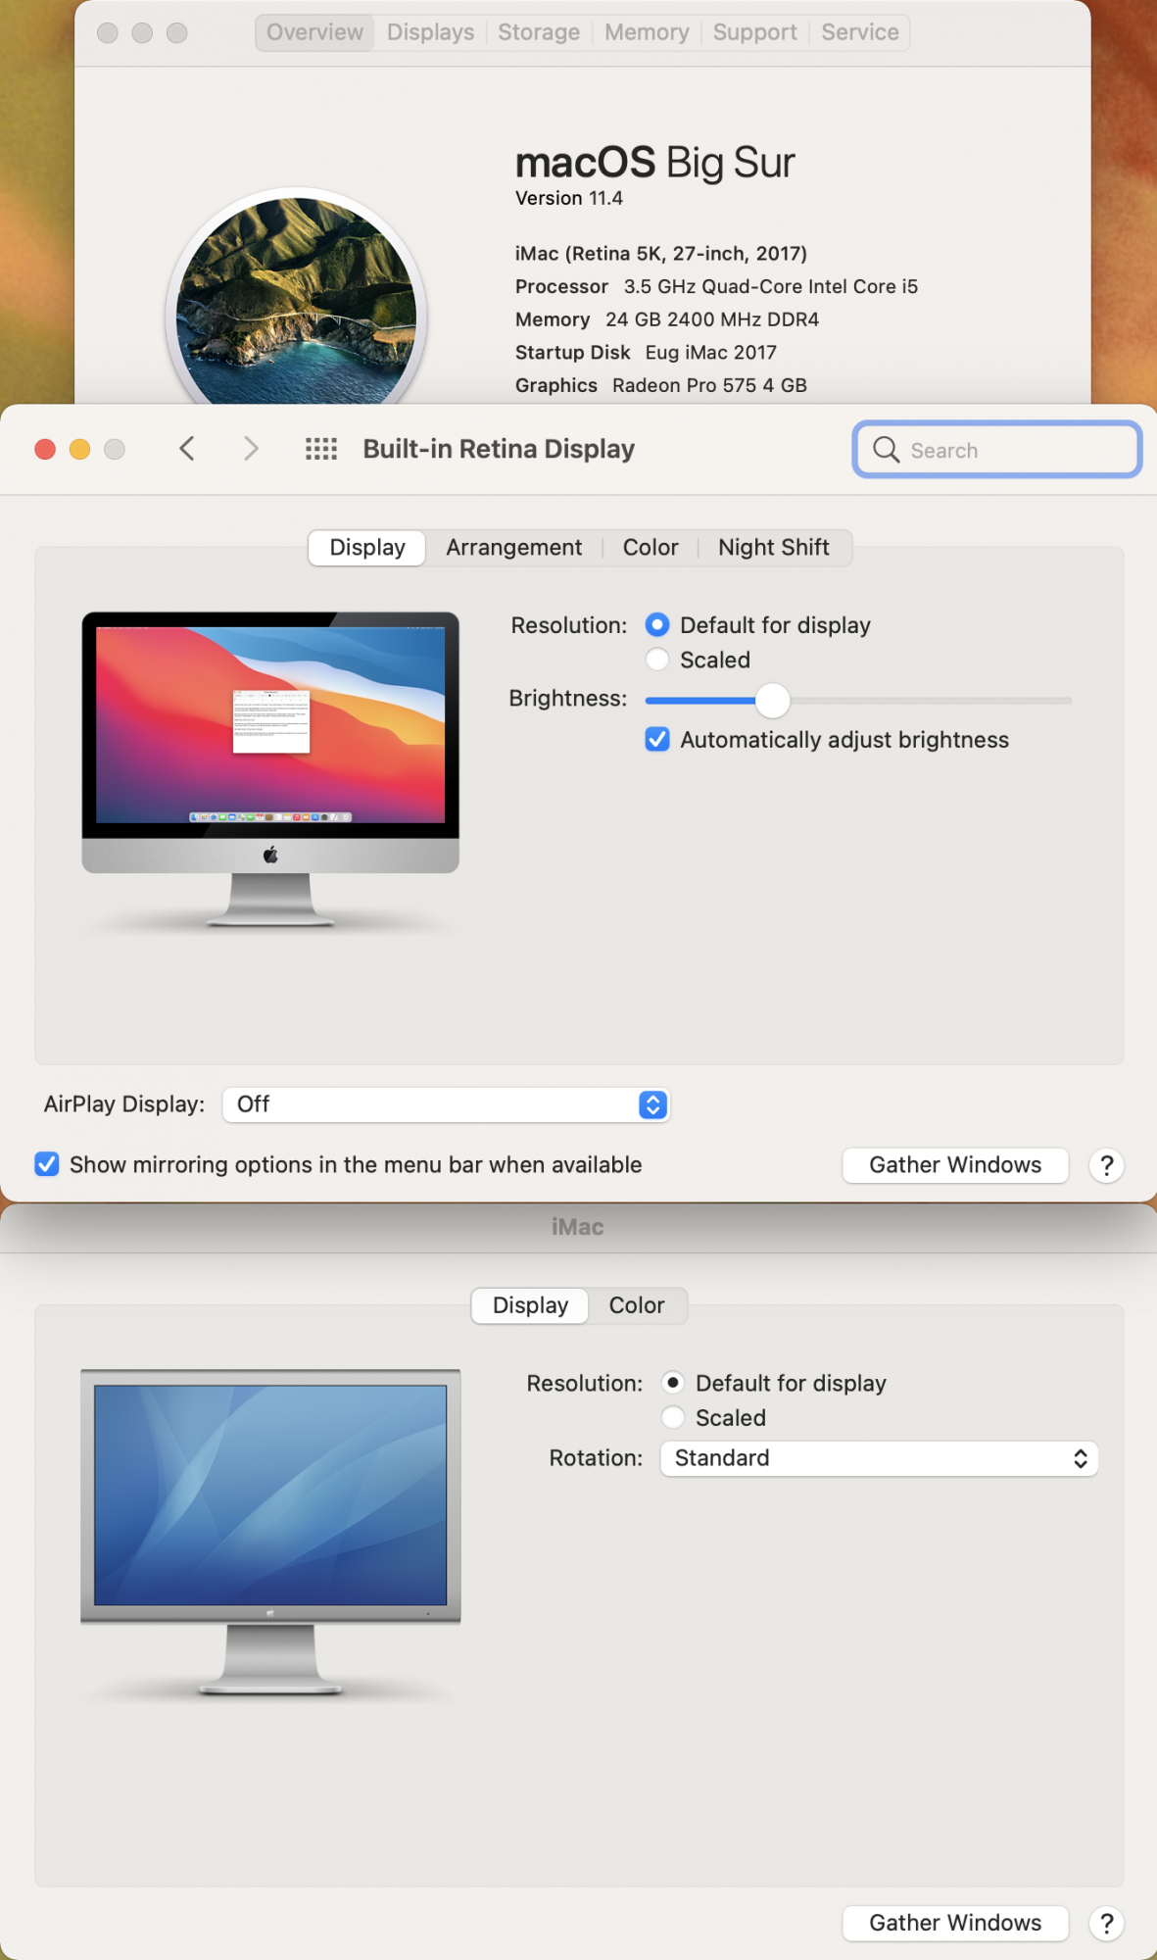Open the Overview tab in About This Mac
1157x1960 pixels.
314,32
